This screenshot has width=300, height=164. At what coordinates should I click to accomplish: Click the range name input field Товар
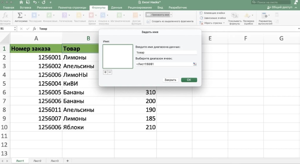point(166,53)
